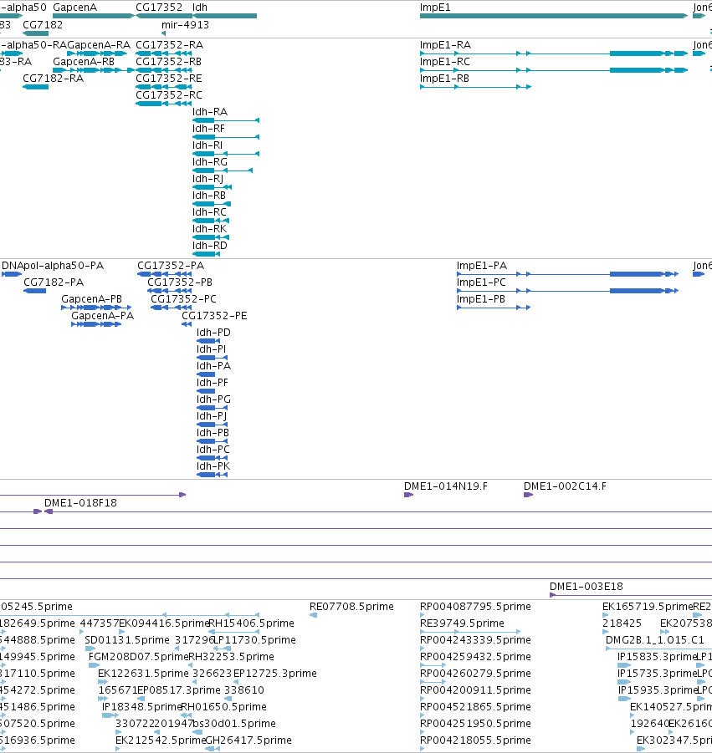Click the EK140527.5prime EST label
The width and height of the screenshot is (712, 753).
click(x=671, y=707)
